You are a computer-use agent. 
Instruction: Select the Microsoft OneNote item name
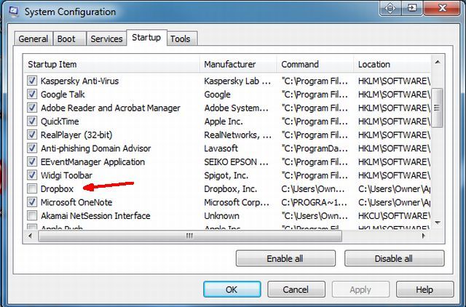[x=76, y=202]
